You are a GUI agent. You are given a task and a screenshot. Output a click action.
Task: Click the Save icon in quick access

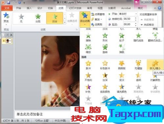9,2
